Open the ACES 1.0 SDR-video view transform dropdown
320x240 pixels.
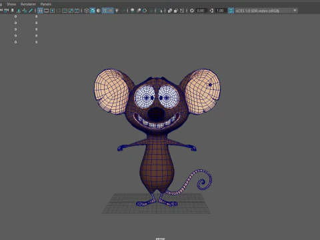(266, 11)
